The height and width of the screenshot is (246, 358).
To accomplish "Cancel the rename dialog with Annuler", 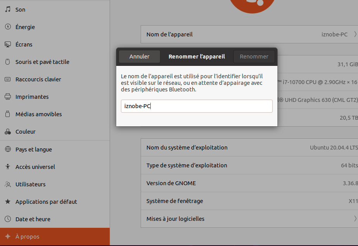I will pos(139,56).
